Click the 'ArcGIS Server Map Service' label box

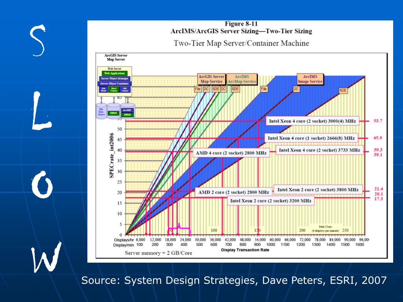pos(211,79)
